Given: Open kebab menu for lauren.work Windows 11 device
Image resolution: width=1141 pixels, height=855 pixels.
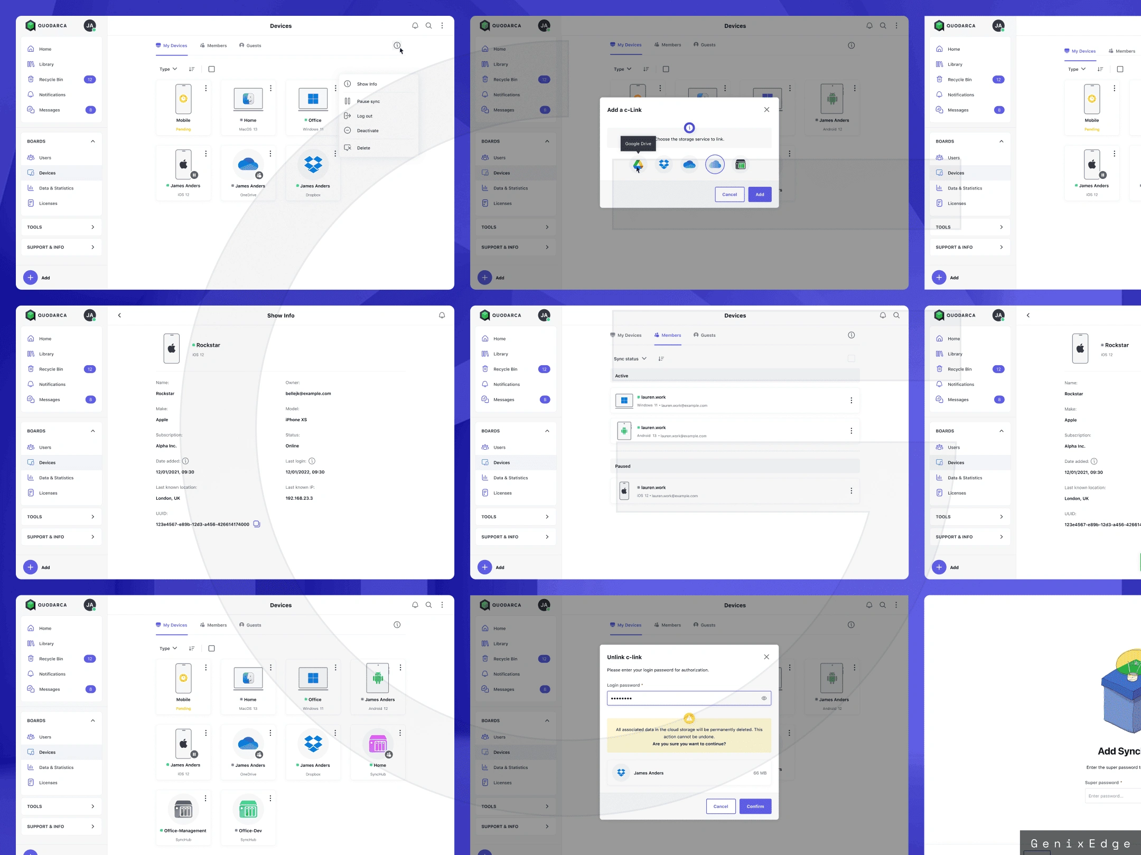Looking at the screenshot, I should (851, 401).
